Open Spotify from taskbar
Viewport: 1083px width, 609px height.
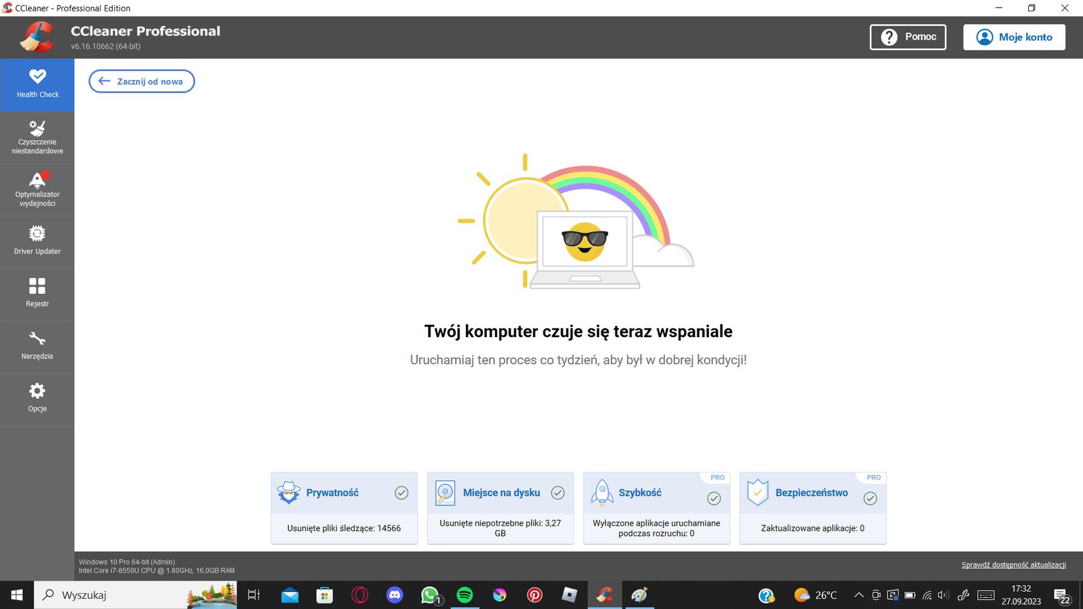tap(465, 595)
